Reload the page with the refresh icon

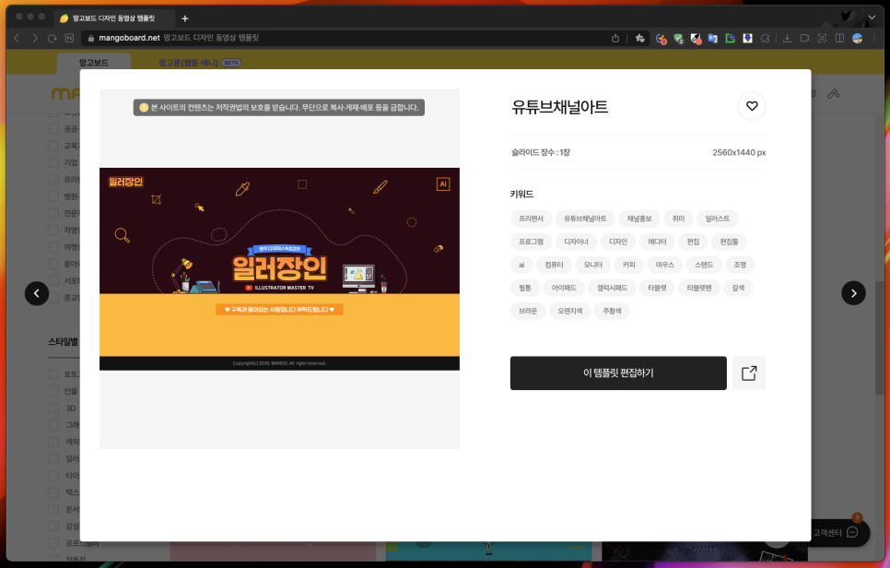[53, 38]
